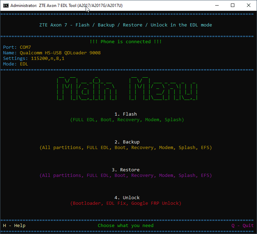Image resolution: width=257 pixels, height=234 pixels.
Task: Click the 'Port: COM7' line
Action: 17,47
